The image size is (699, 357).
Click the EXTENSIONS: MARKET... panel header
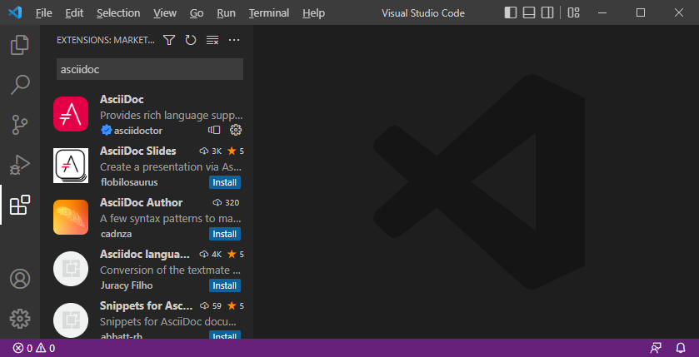pos(106,40)
